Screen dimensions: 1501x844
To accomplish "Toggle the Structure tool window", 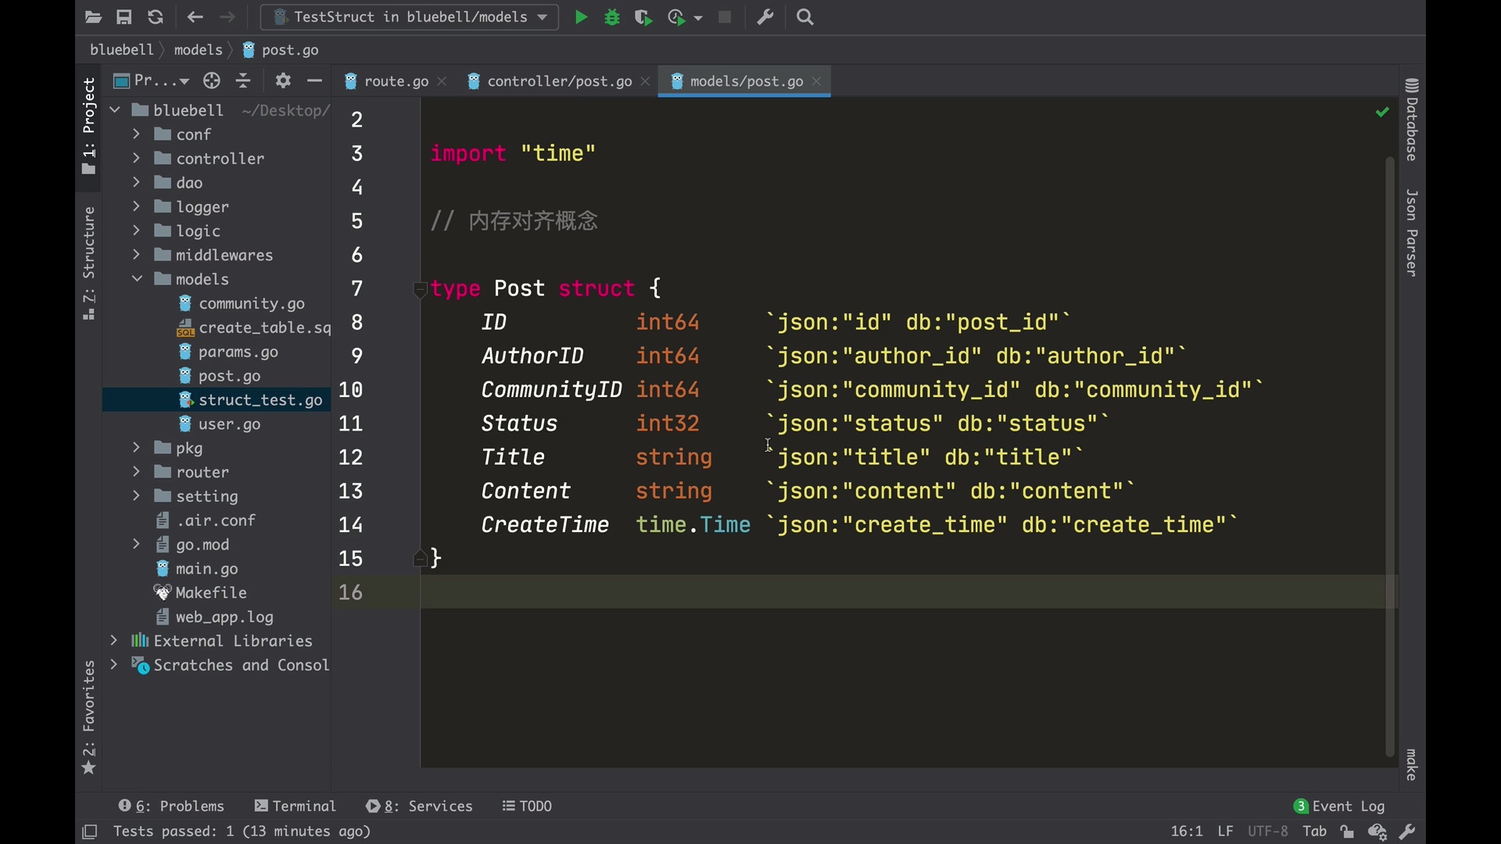I will (89, 262).
